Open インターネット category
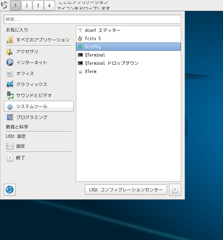Viewport: 223px width, 240px height. click(x=39, y=62)
